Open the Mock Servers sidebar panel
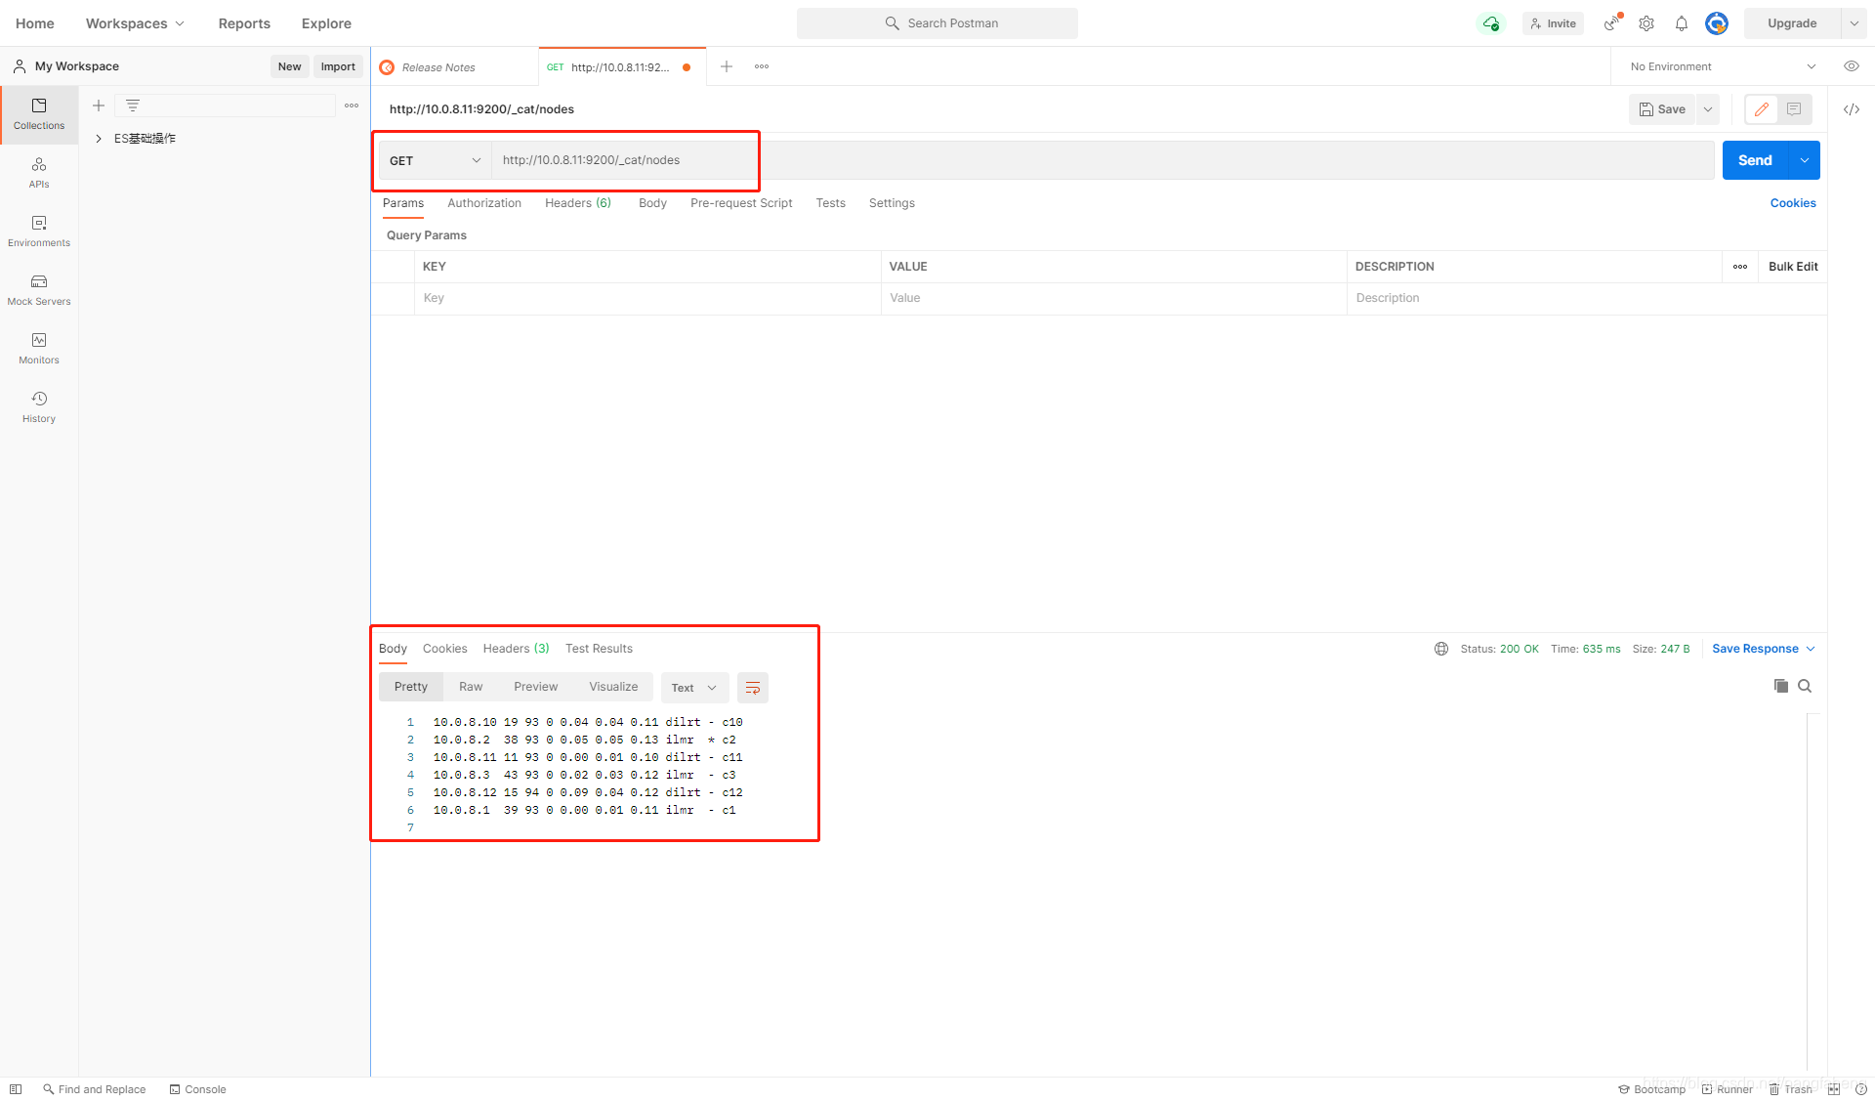This screenshot has width=1875, height=1101. point(39,290)
